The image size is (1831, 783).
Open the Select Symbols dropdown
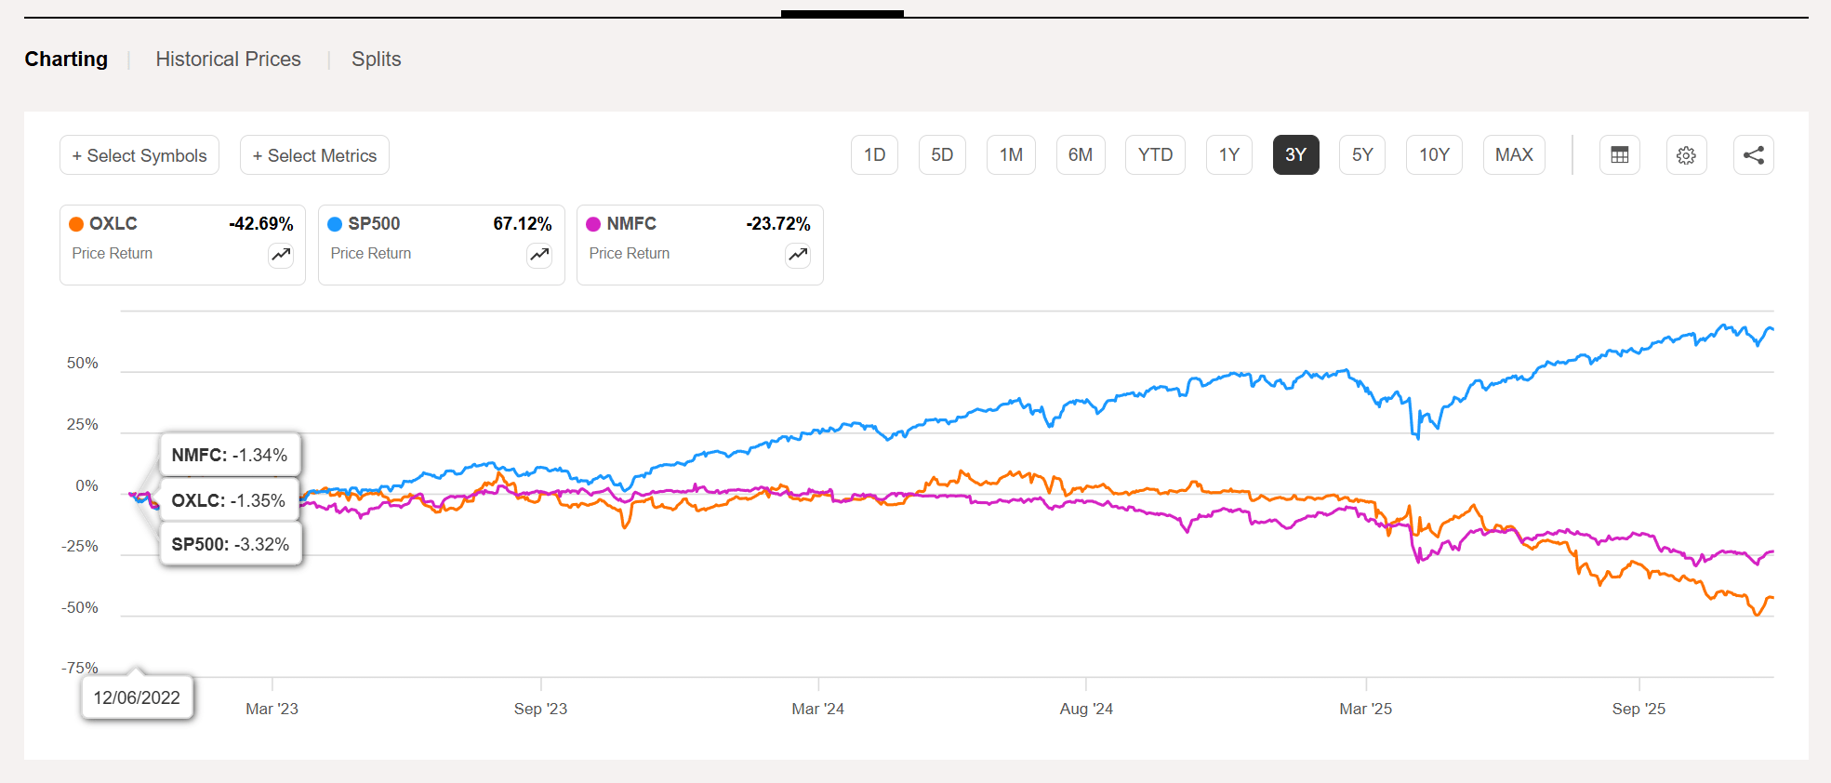click(139, 155)
